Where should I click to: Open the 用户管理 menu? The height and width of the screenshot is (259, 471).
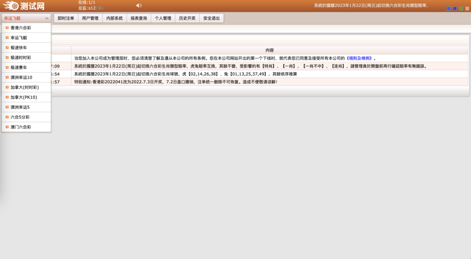[90, 18]
